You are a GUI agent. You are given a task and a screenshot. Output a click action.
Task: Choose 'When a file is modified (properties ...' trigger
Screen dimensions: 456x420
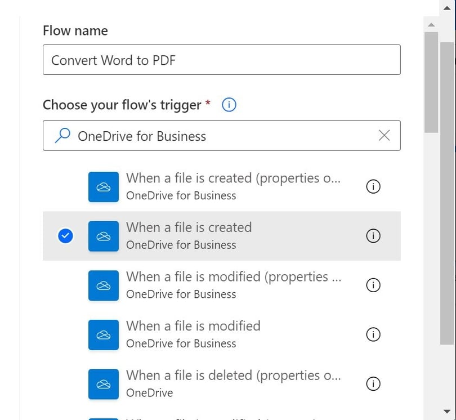[x=222, y=285]
